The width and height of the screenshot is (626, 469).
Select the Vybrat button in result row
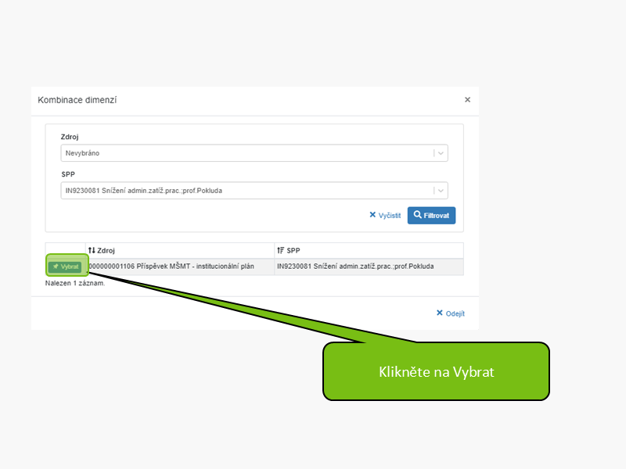(65, 267)
